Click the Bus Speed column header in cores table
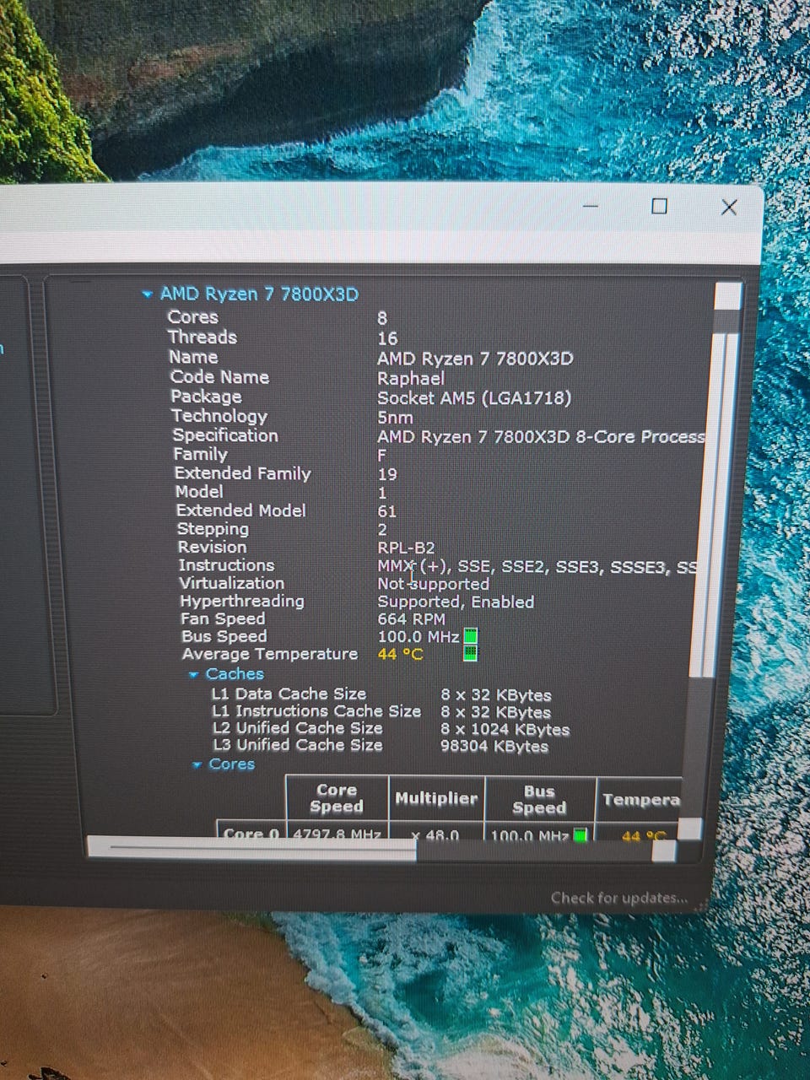 [539, 799]
